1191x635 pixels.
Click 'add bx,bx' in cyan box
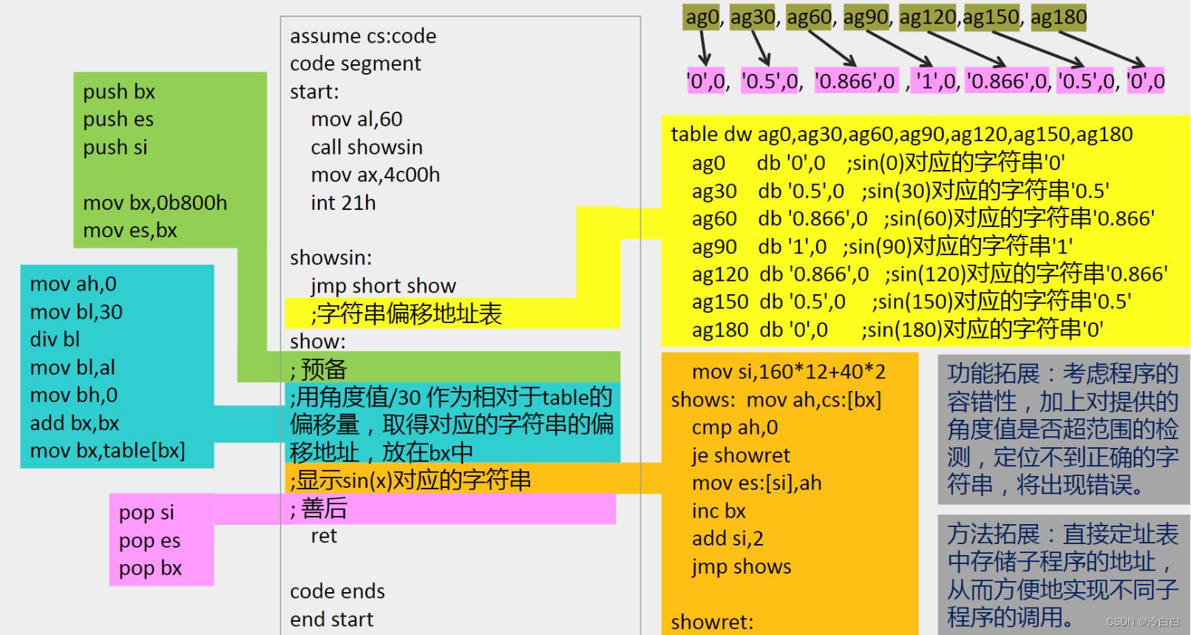(75, 423)
